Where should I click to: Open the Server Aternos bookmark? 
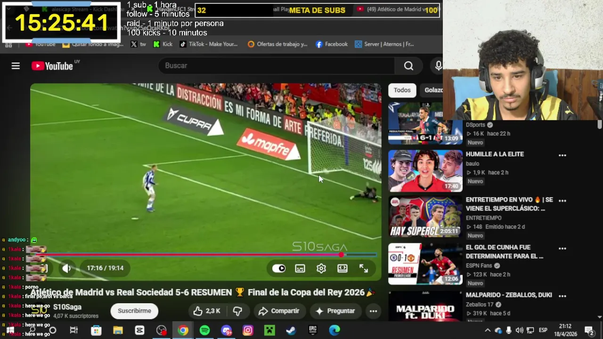pos(384,44)
